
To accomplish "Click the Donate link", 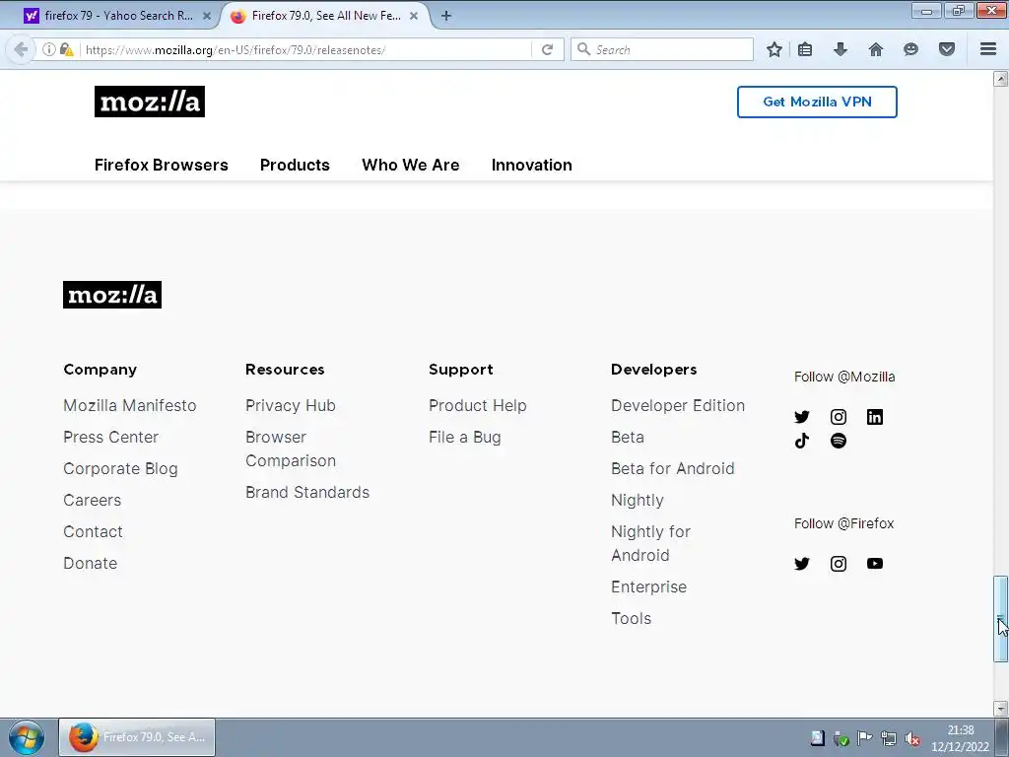I will [90, 563].
